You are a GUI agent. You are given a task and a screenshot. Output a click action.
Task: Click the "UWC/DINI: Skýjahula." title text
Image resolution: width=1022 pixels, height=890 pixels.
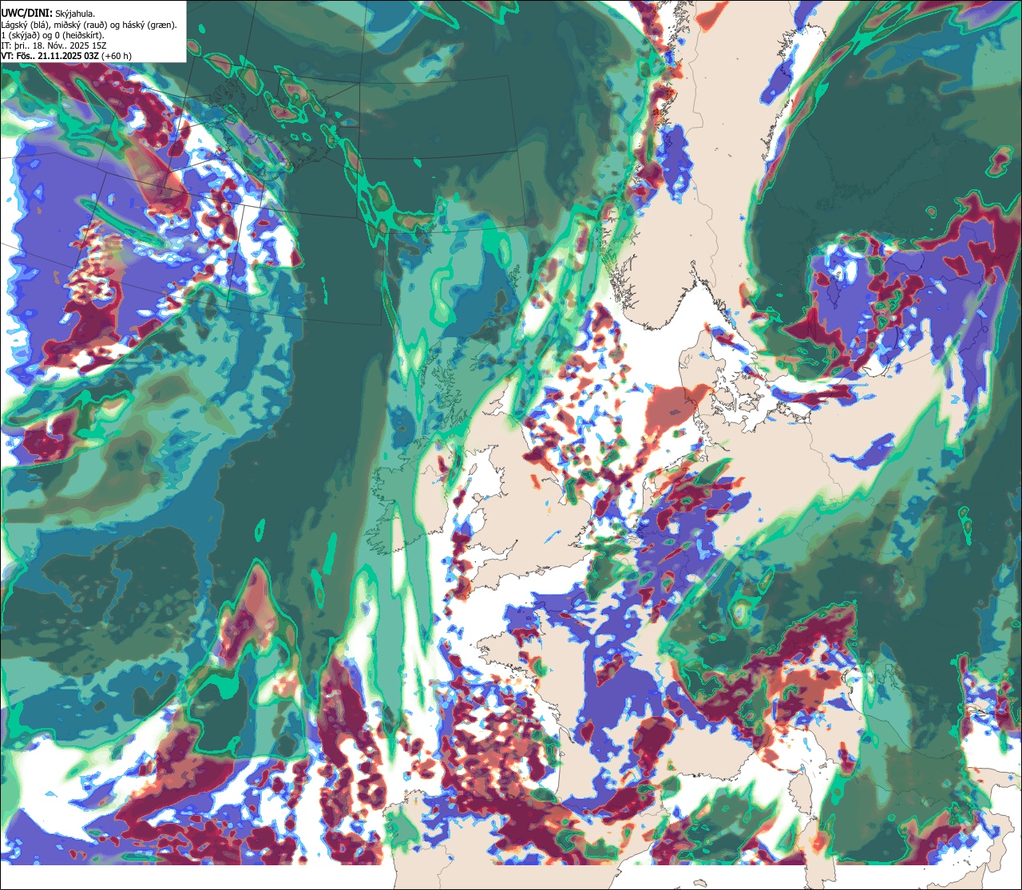click(48, 13)
